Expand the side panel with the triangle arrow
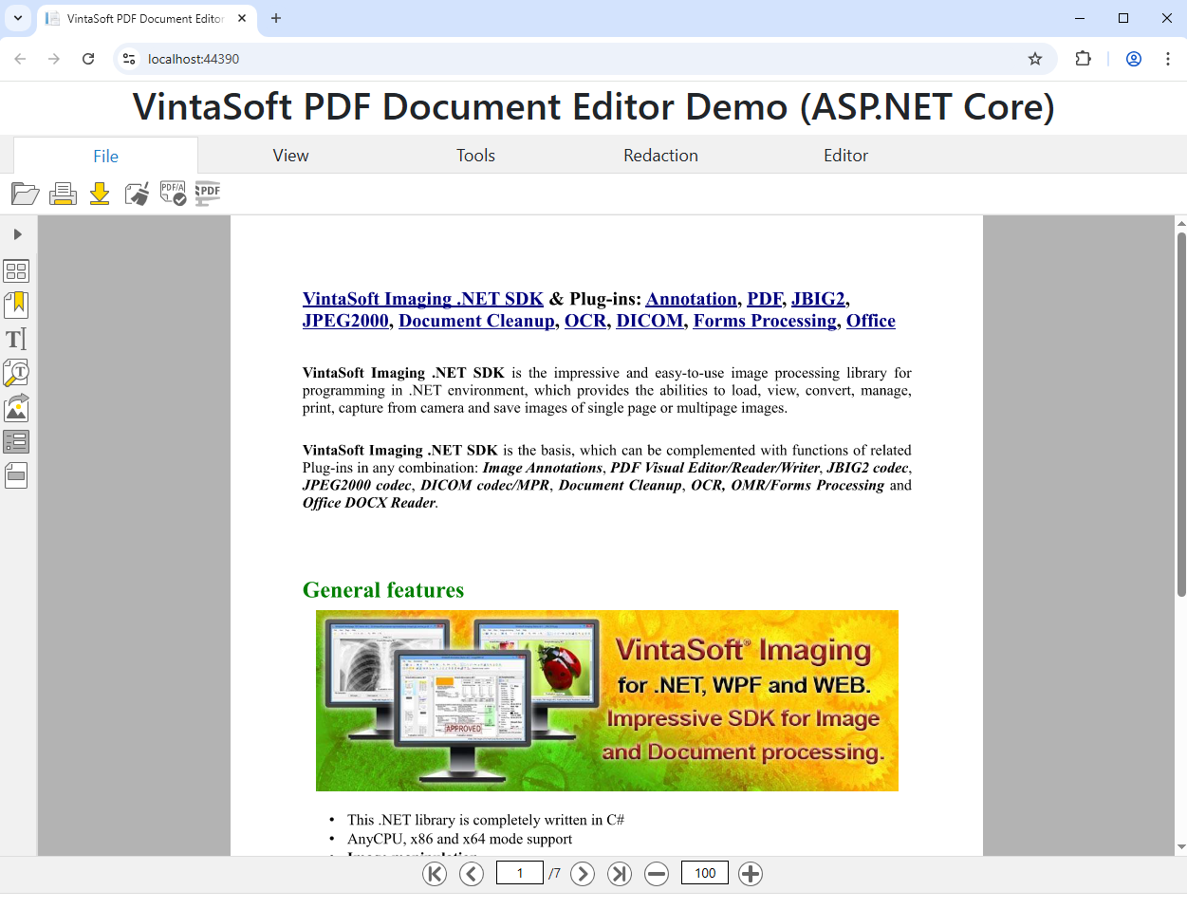This screenshot has height=909, width=1187. (17, 234)
